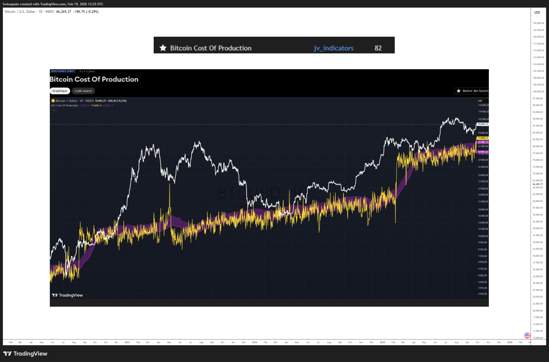
Task: Click the BTC Cost Of Production legend name
Action: [x=65, y=105]
